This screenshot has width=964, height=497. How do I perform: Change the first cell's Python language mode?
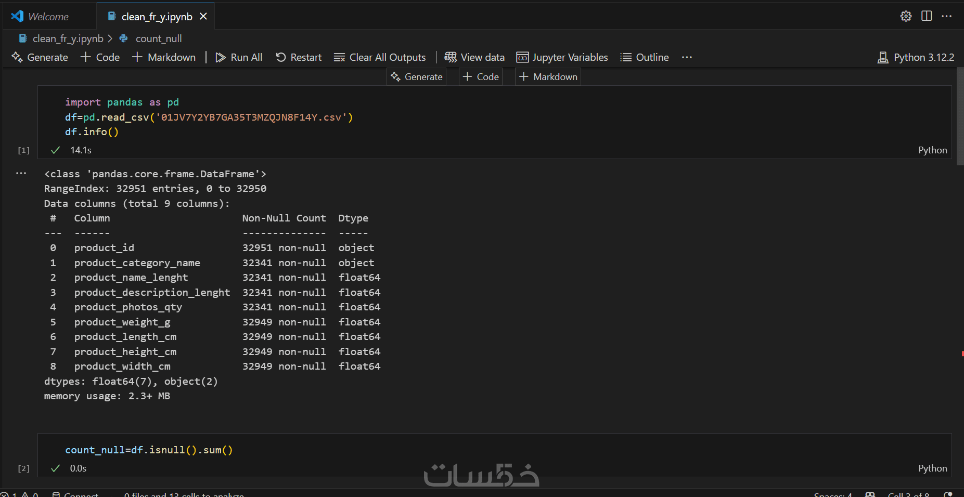pos(932,150)
